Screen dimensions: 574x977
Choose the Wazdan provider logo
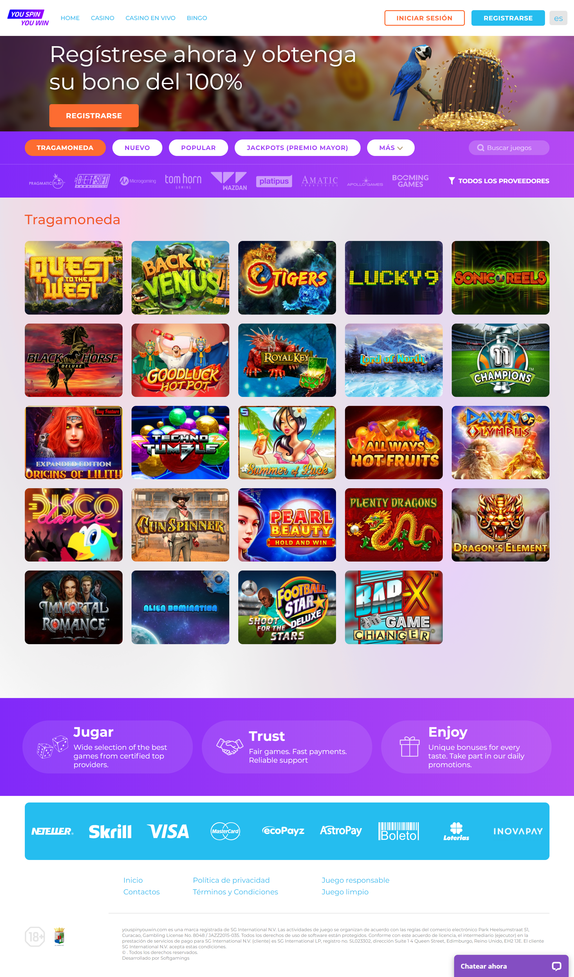pyautogui.click(x=228, y=181)
